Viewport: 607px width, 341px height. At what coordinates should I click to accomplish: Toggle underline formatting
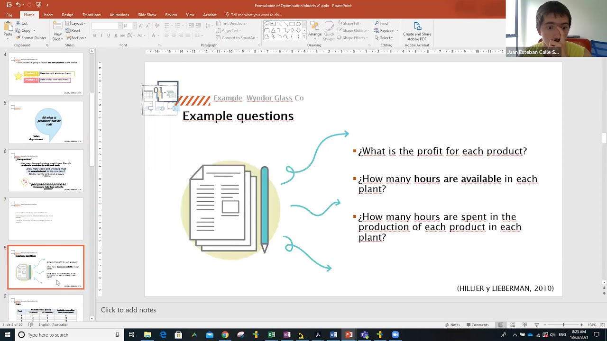[108, 36]
